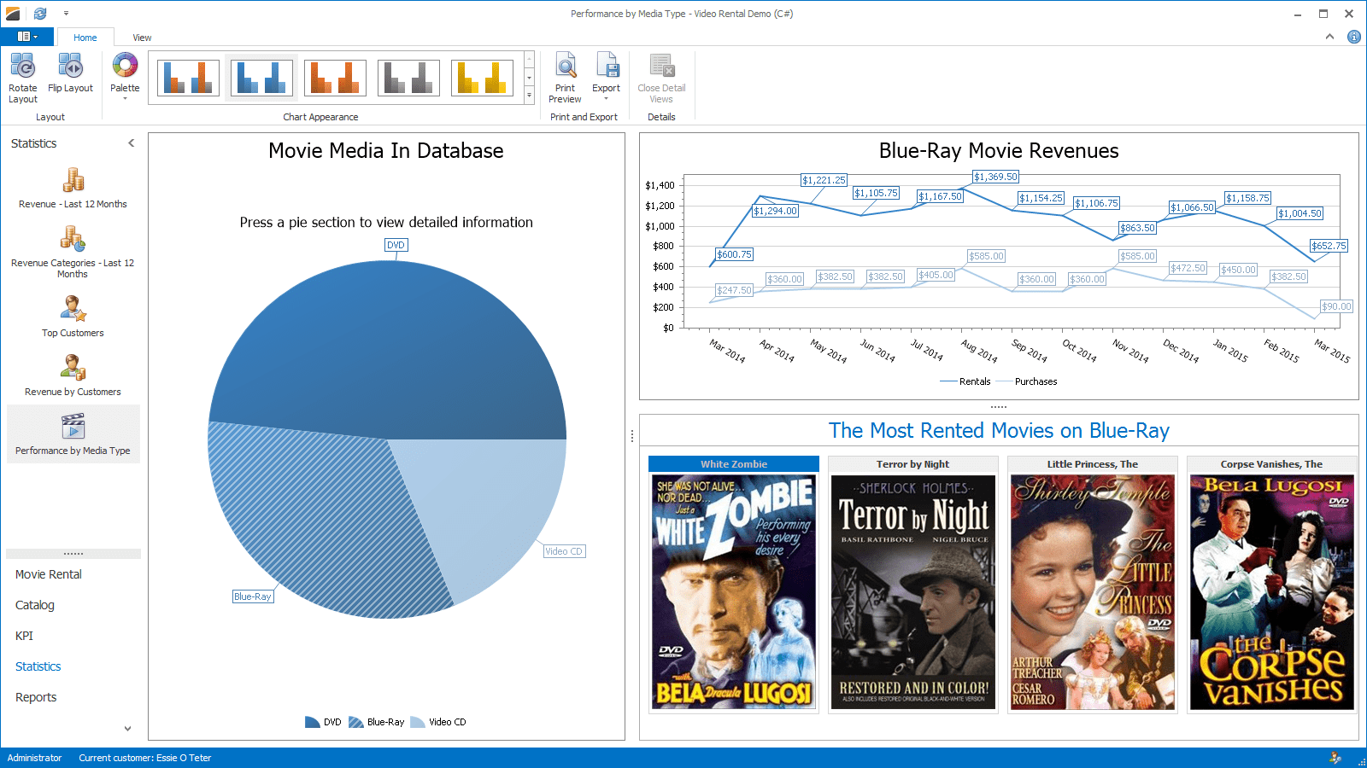Click the refresh icon in title bar
Screen dimensions: 1367x768
tap(40, 14)
